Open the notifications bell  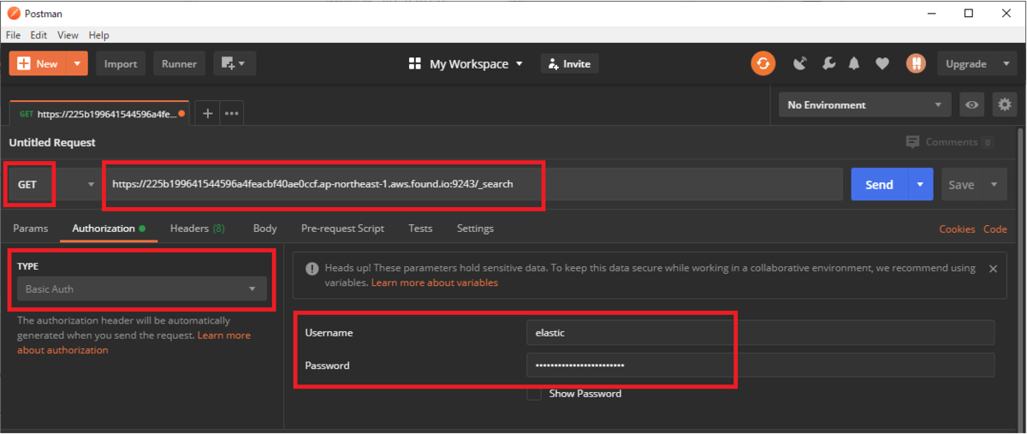click(x=854, y=63)
